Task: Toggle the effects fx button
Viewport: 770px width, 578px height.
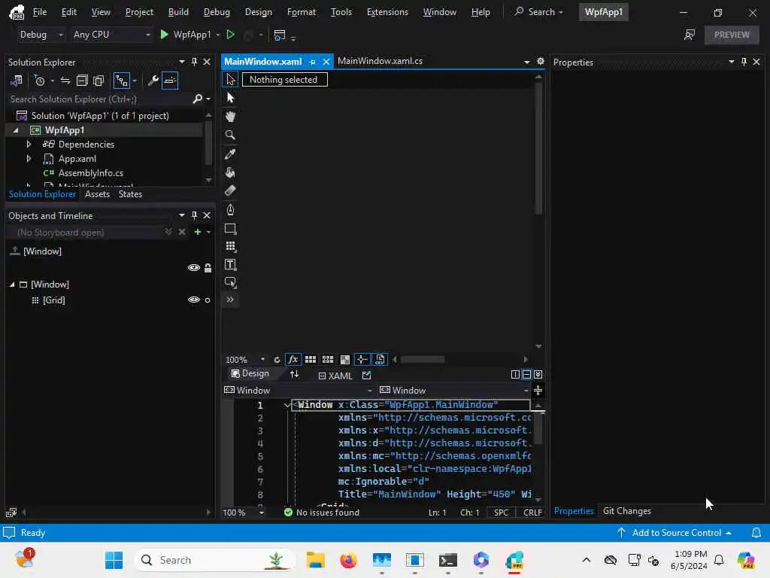Action: pos(293,360)
